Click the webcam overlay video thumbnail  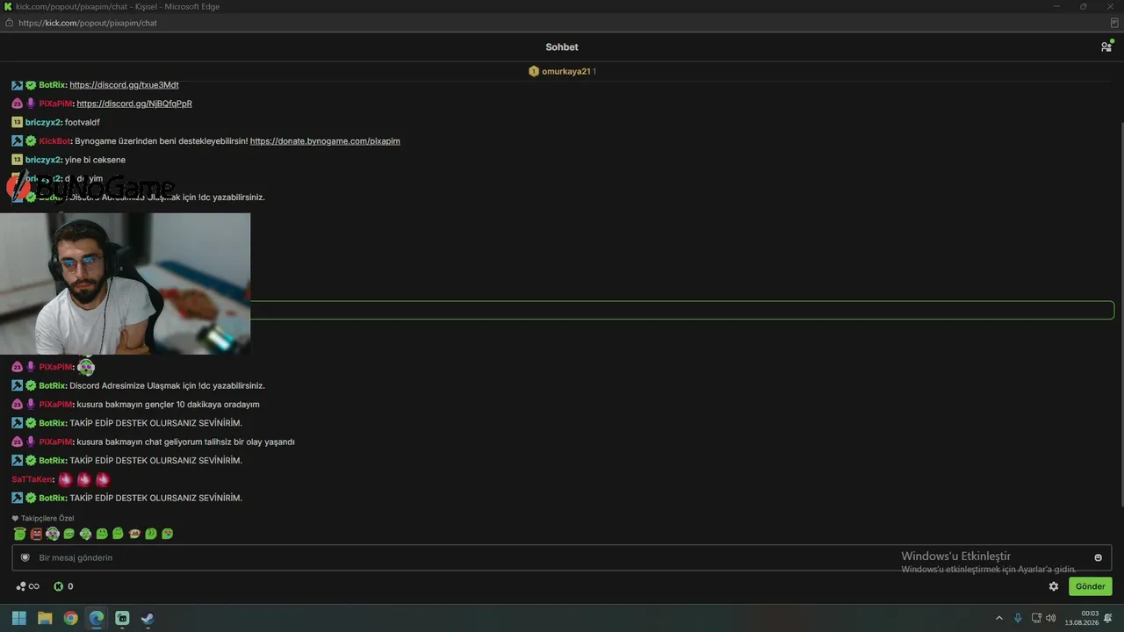click(x=125, y=284)
